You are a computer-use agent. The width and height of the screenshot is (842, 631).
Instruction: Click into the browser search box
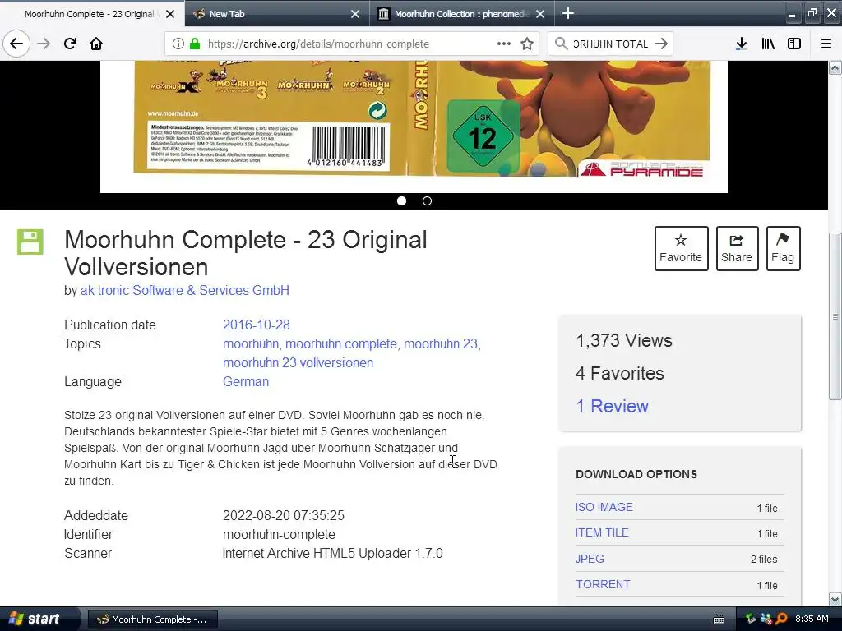click(610, 44)
